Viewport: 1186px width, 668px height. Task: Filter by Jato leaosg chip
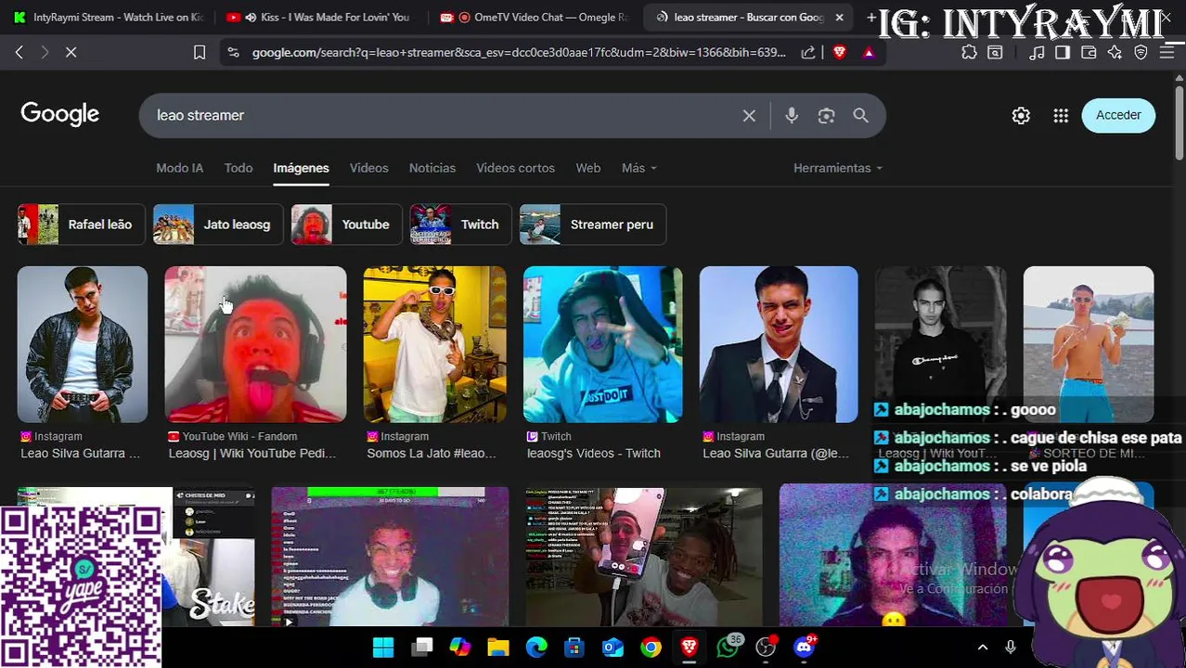217,225
